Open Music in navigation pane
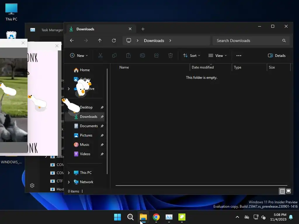 pyautogui.click(x=84, y=145)
